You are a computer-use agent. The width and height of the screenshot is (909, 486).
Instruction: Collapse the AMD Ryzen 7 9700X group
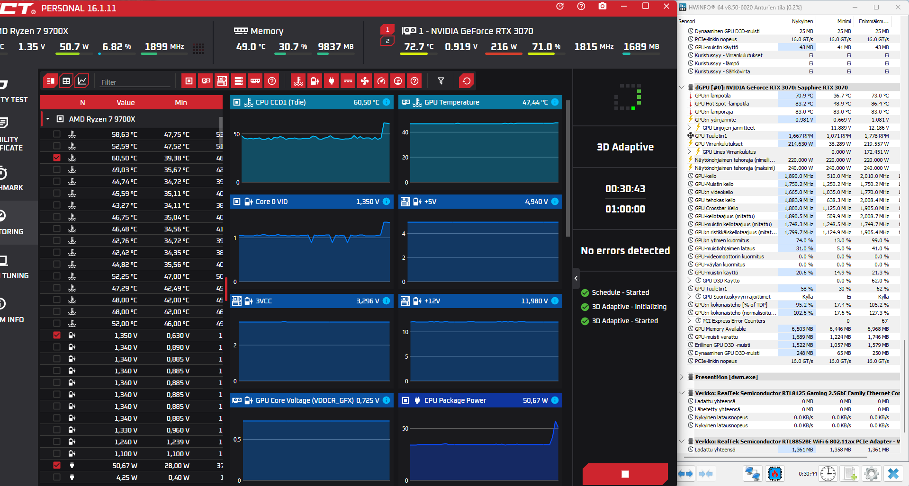(48, 119)
